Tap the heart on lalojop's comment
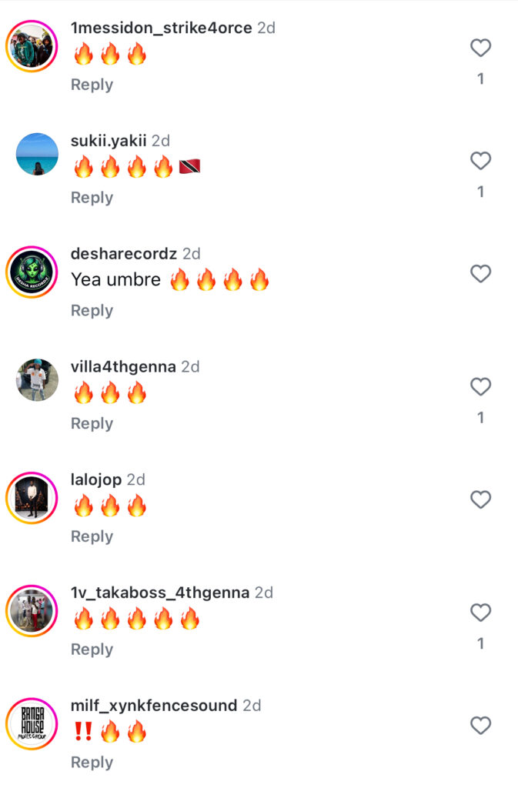This screenshot has height=788, width=518. point(480,499)
